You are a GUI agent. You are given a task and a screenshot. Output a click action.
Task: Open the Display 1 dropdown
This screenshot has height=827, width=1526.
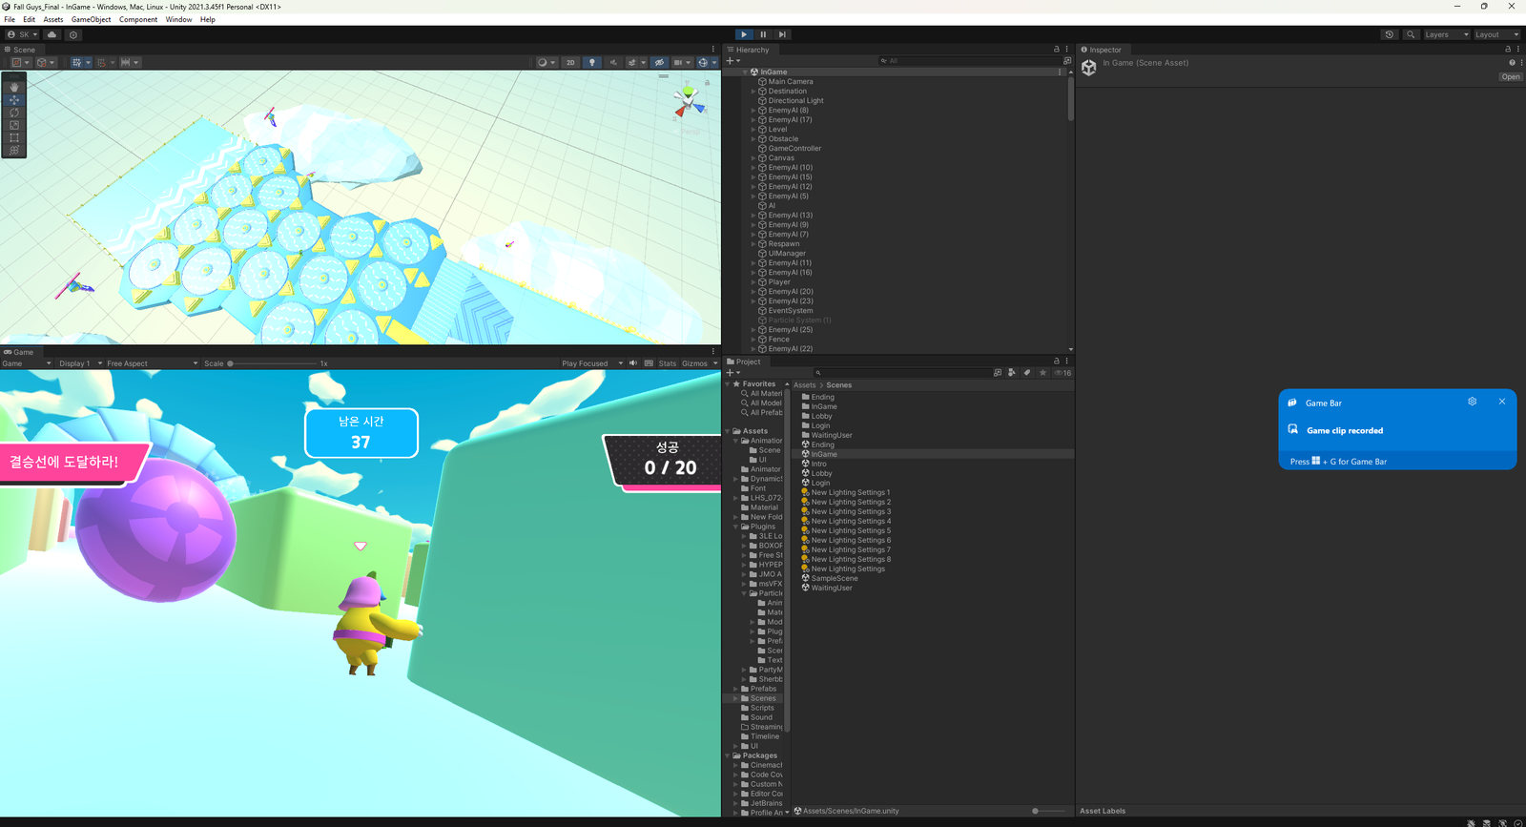80,363
